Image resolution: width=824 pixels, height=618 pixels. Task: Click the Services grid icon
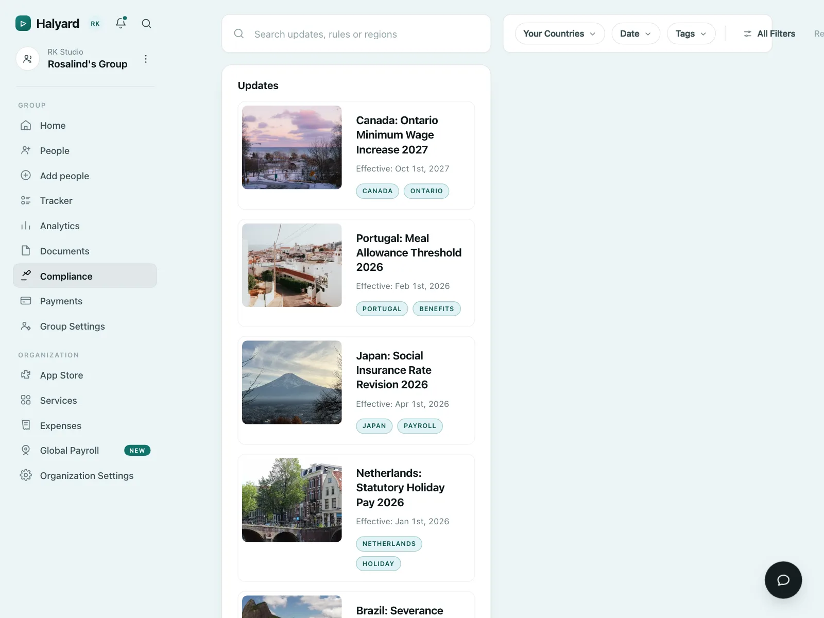click(26, 400)
